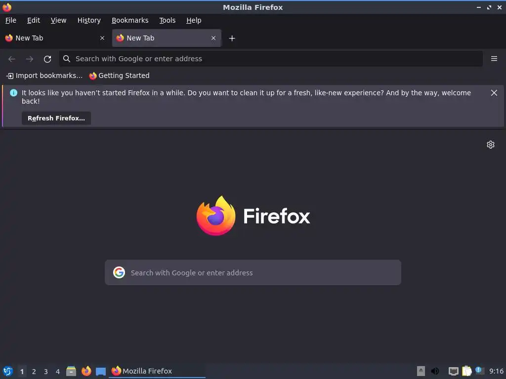This screenshot has width=506, height=379.
Task: Click the removable media tray icon
Action: (421, 371)
